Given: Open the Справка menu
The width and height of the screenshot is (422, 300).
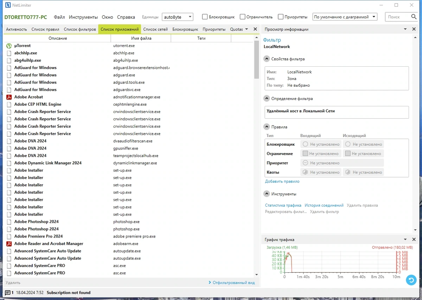Looking at the screenshot, I should point(126,17).
